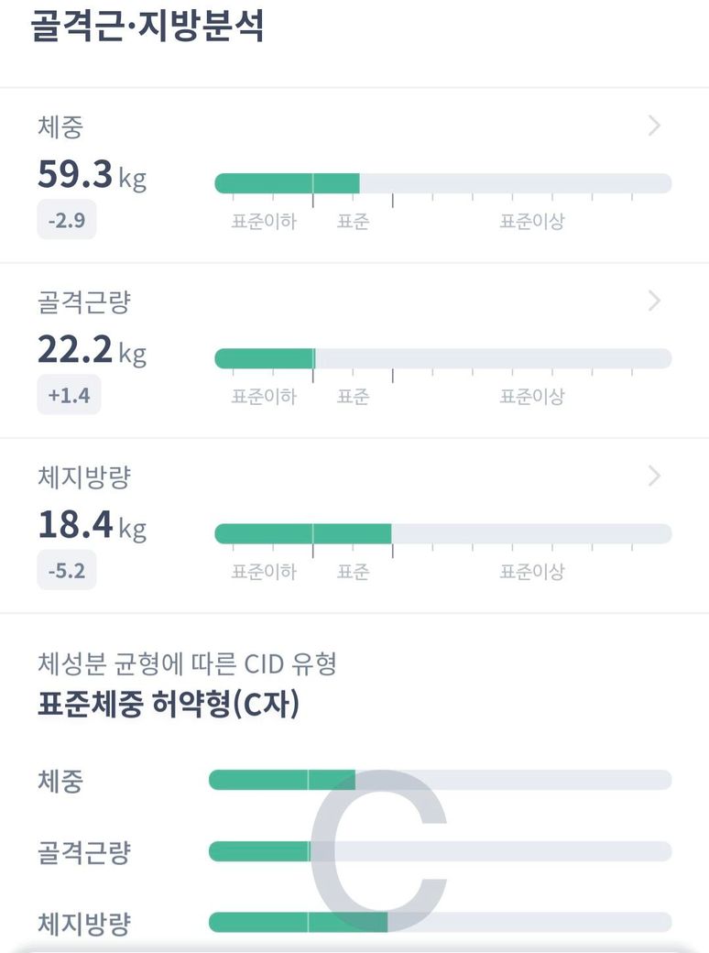The height and width of the screenshot is (953, 709).
Task: Tap the 59.3 kg weight value
Action: click(x=92, y=174)
